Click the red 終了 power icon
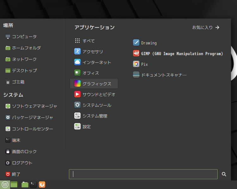 coord(8,174)
